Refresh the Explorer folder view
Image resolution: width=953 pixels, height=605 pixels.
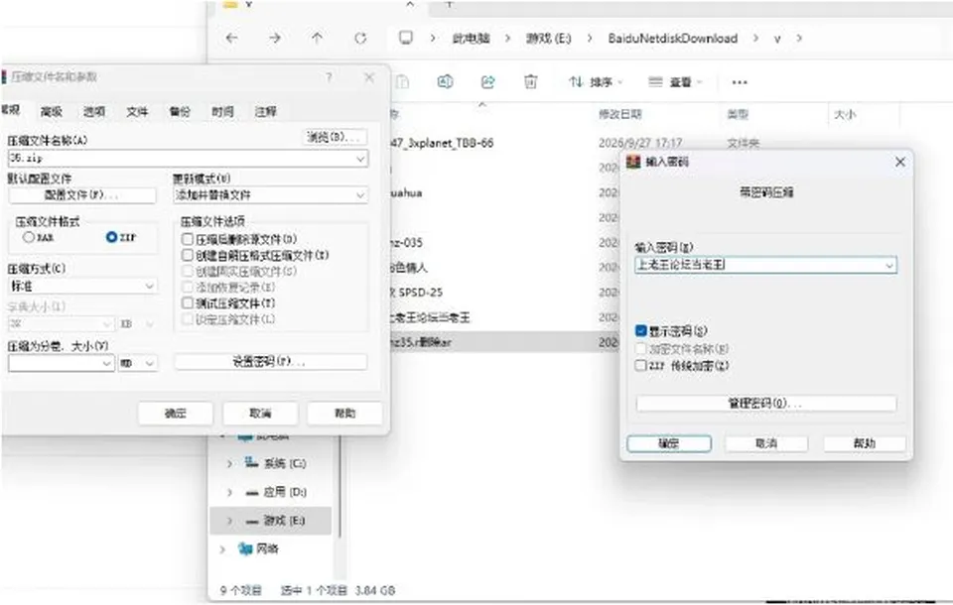[360, 39]
